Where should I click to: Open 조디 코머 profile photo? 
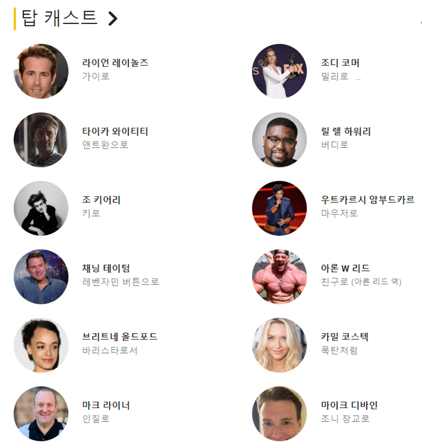pos(279,71)
